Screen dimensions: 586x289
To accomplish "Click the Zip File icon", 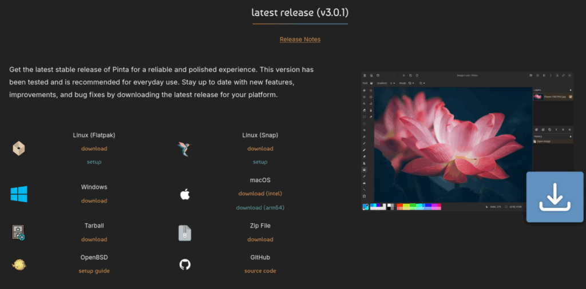I will click(184, 233).
